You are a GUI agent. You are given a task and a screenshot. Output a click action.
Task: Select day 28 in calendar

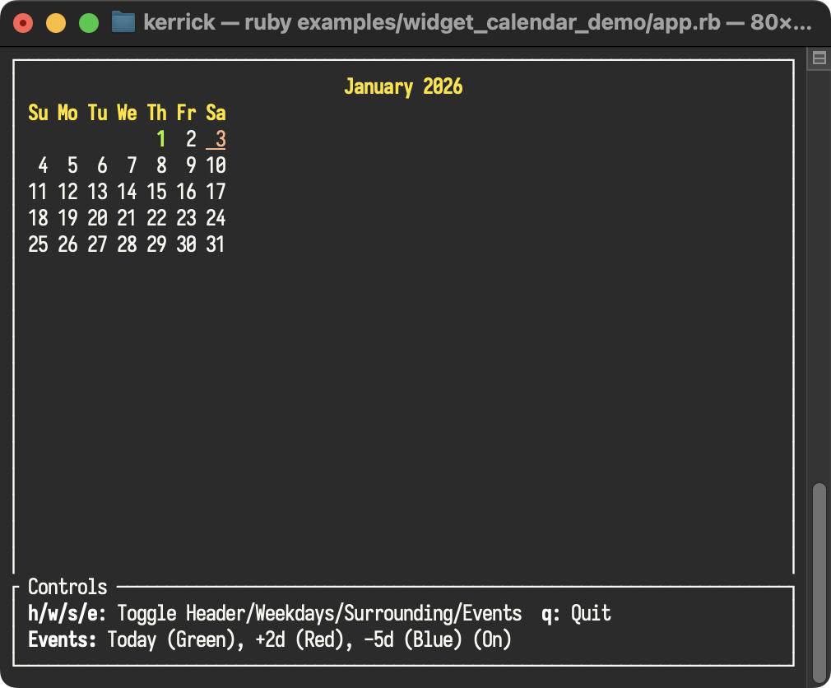pos(128,244)
